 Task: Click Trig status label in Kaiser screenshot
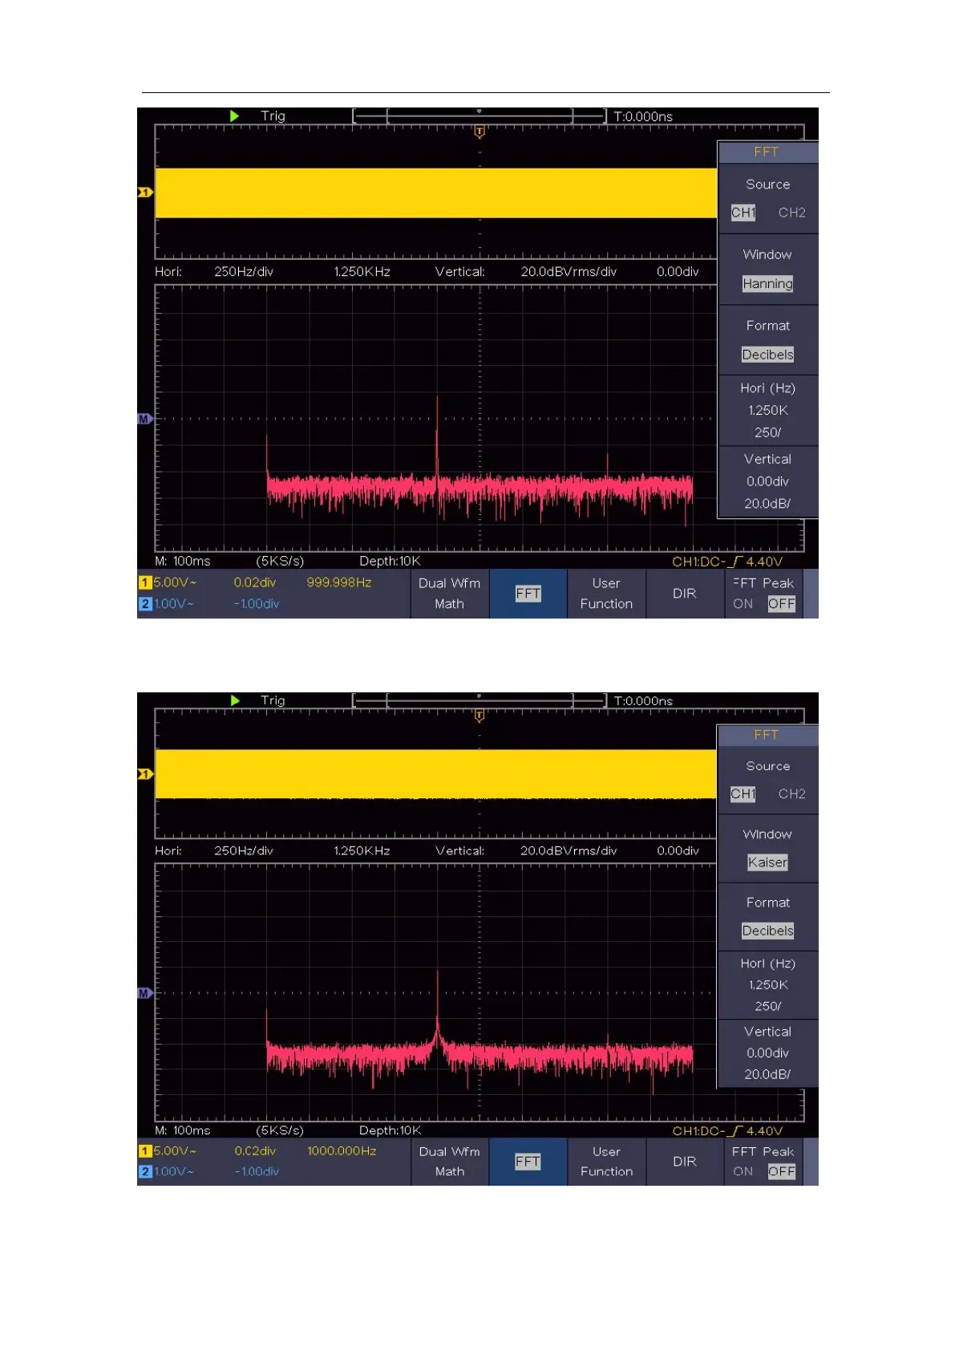click(273, 700)
